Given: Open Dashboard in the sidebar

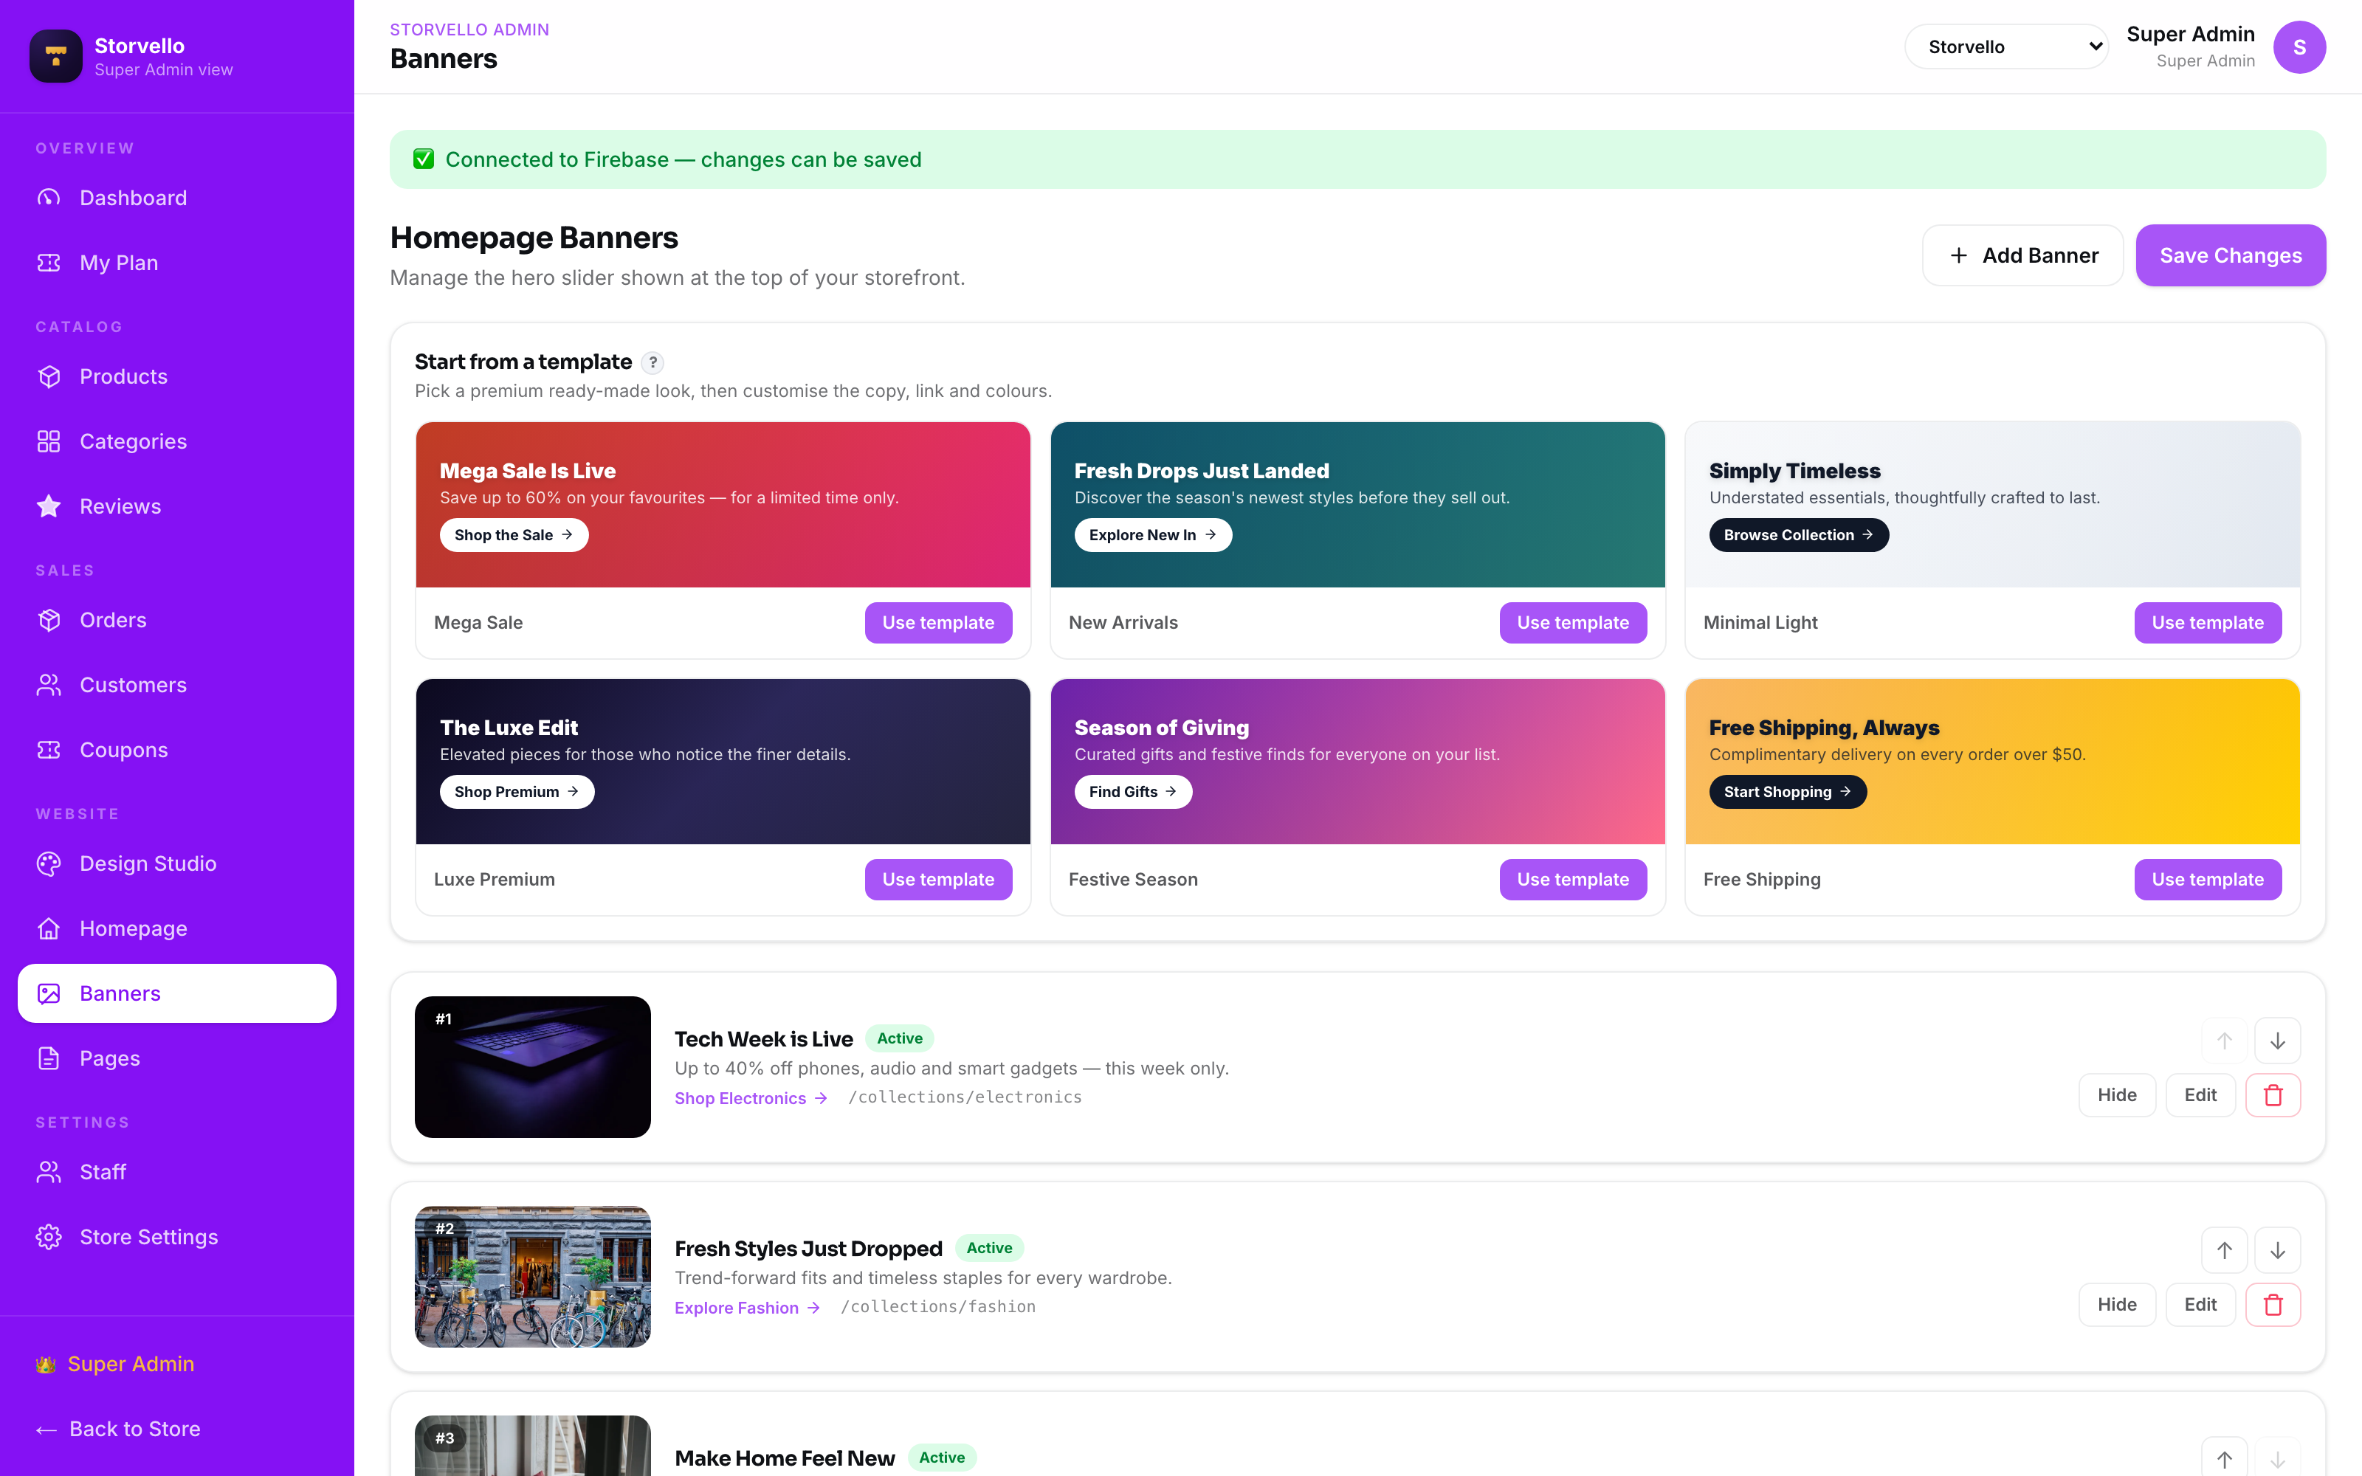Looking at the screenshot, I should [176, 199].
